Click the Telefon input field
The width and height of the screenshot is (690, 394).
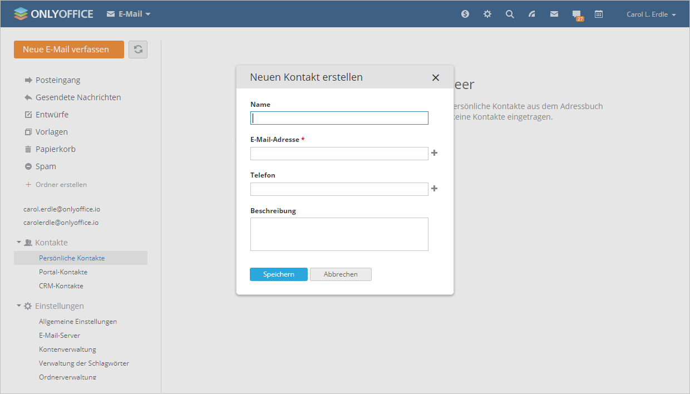pyautogui.click(x=339, y=189)
